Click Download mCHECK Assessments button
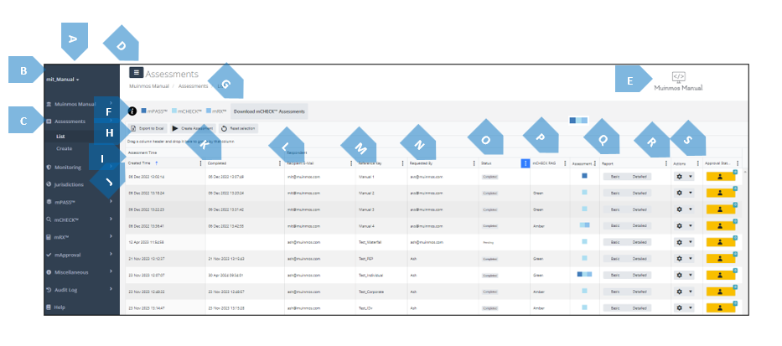This screenshot has height=346, width=782. click(269, 111)
